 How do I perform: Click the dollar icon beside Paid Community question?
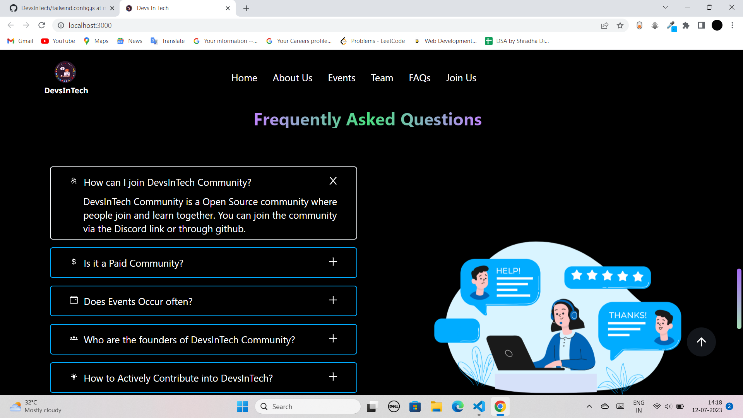coord(74,262)
